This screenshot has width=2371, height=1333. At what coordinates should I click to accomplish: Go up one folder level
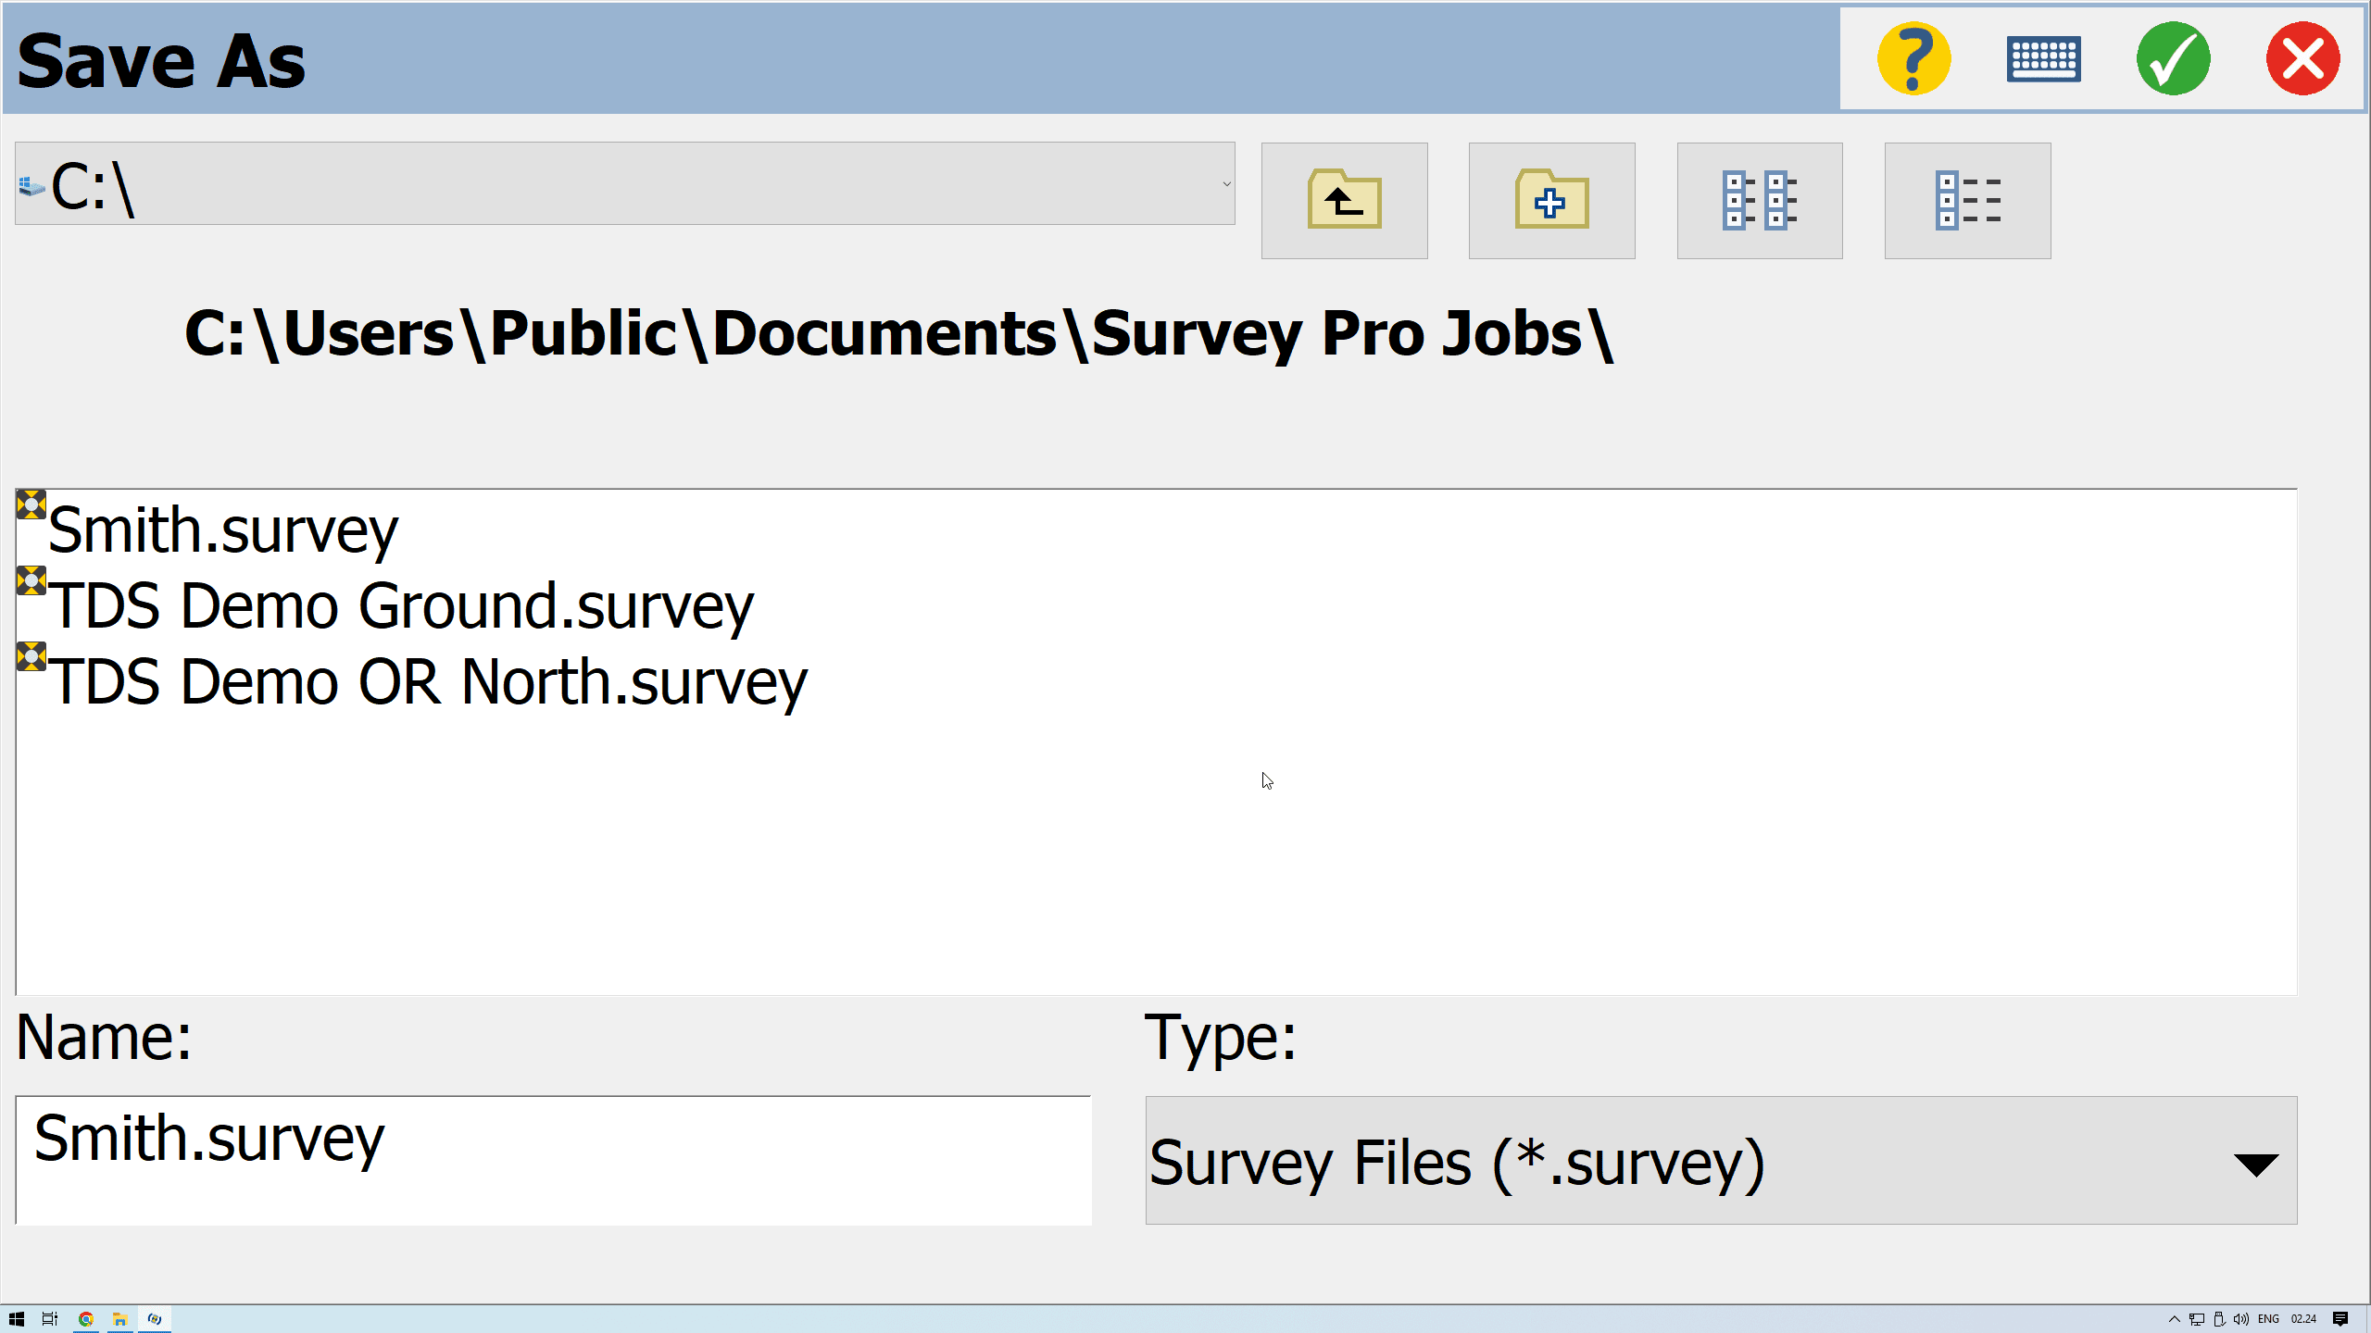pyautogui.click(x=1344, y=200)
